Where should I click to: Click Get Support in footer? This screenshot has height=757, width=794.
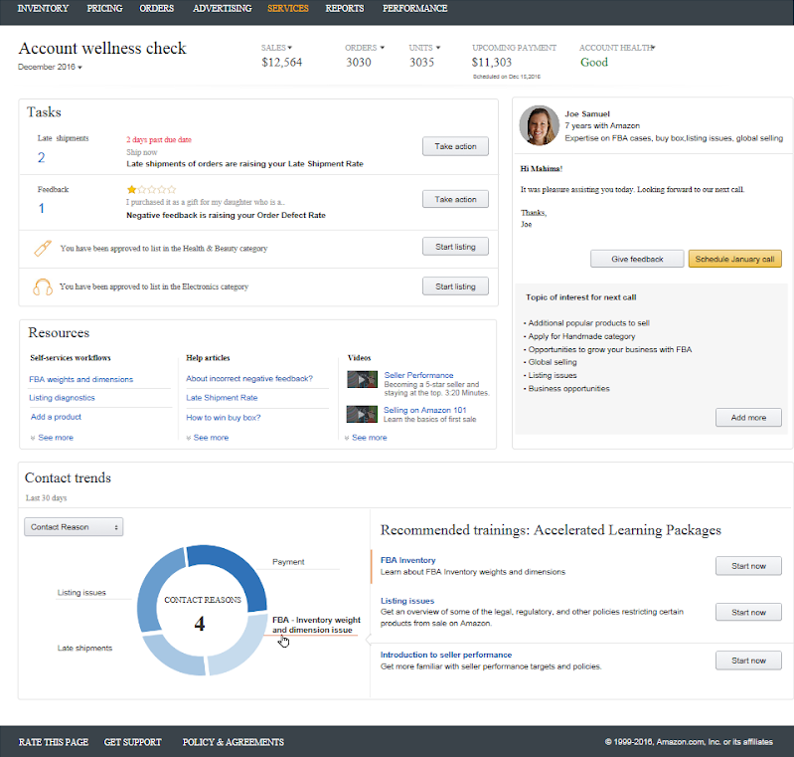point(133,742)
